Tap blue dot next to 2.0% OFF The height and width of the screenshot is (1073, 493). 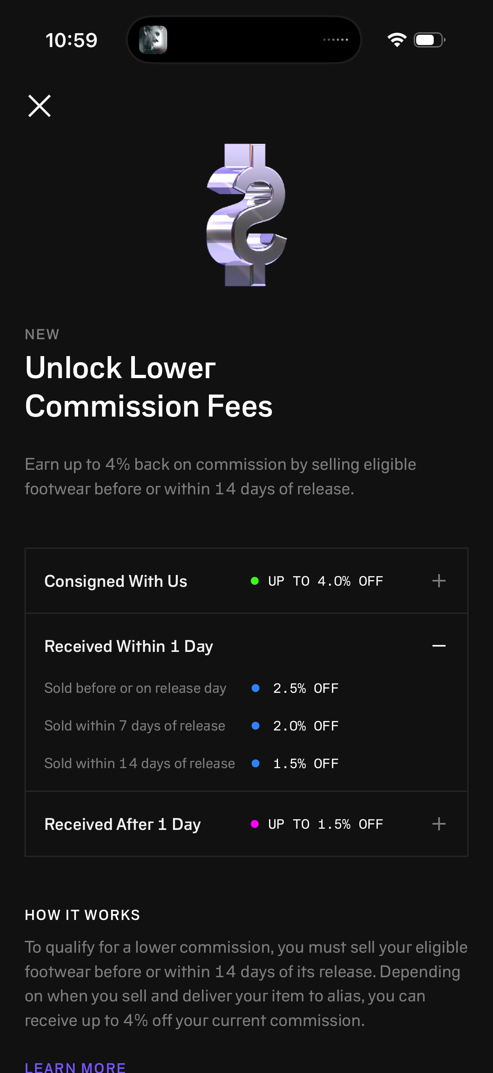[255, 726]
